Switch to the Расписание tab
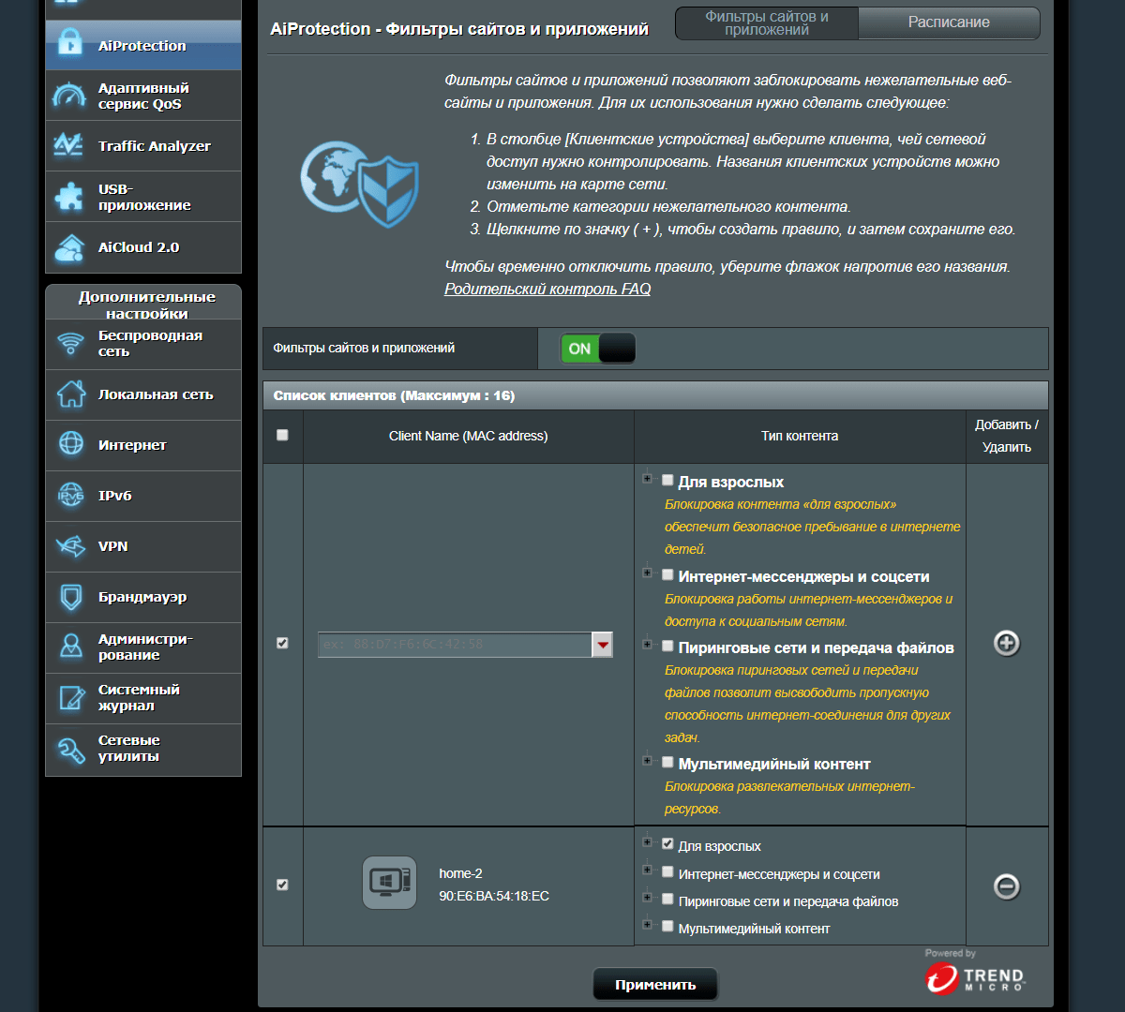The width and height of the screenshot is (1125, 1012). (x=948, y=22)
